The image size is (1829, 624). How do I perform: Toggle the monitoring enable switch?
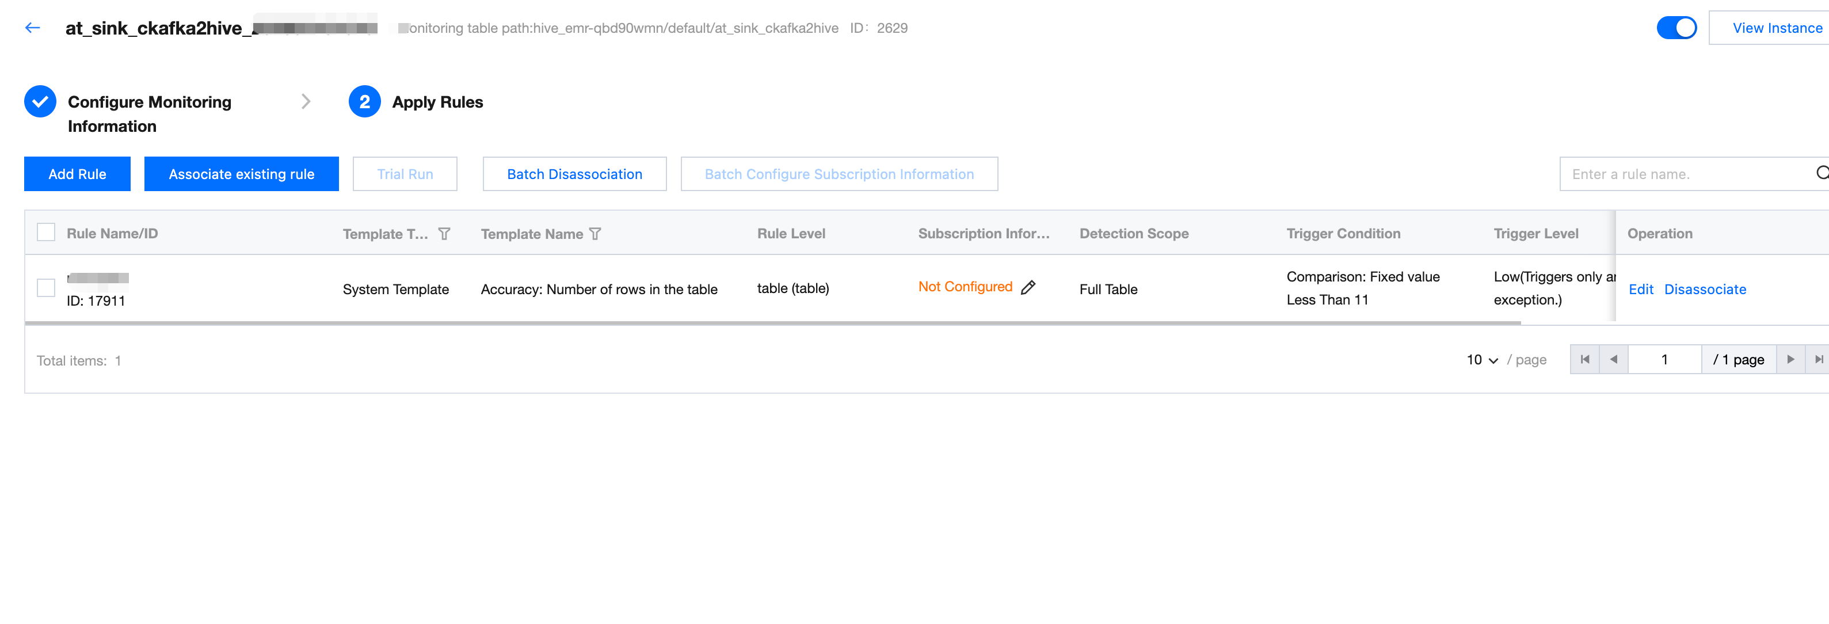click(1676, 28)
